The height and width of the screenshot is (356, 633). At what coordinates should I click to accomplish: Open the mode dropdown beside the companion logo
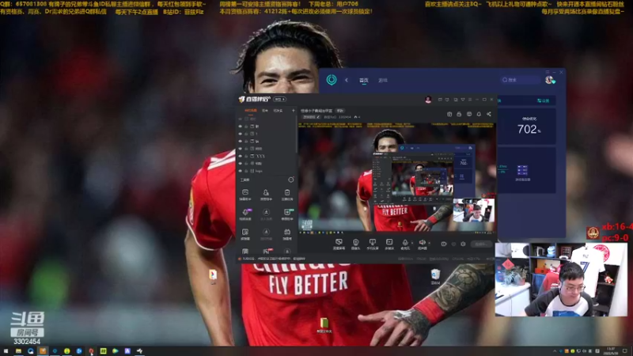280,99
